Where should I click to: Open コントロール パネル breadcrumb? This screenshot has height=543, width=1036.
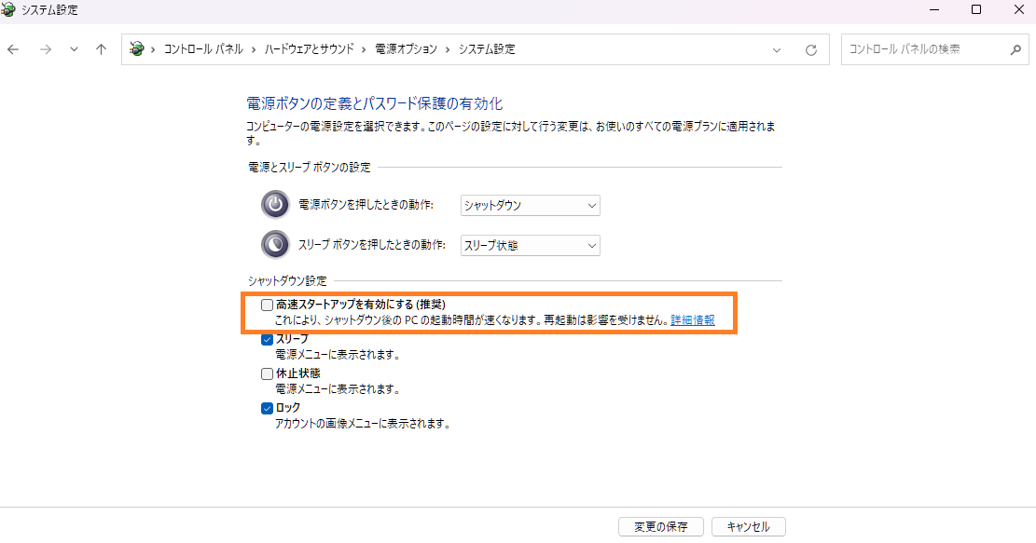coord(203,49)
